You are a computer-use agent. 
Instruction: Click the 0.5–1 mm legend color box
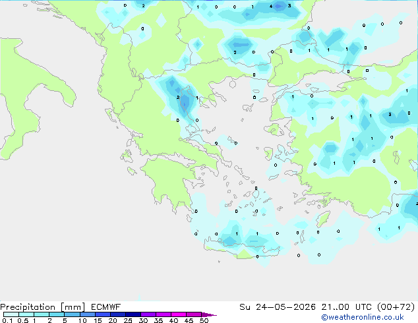26,314
